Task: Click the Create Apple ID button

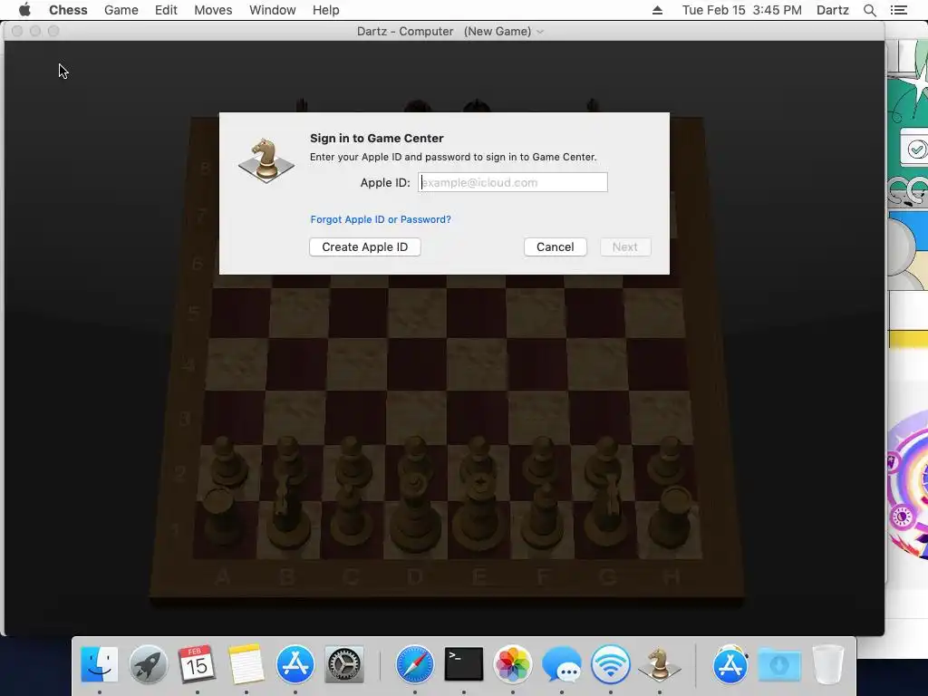Action: click(x=364, y=246)
